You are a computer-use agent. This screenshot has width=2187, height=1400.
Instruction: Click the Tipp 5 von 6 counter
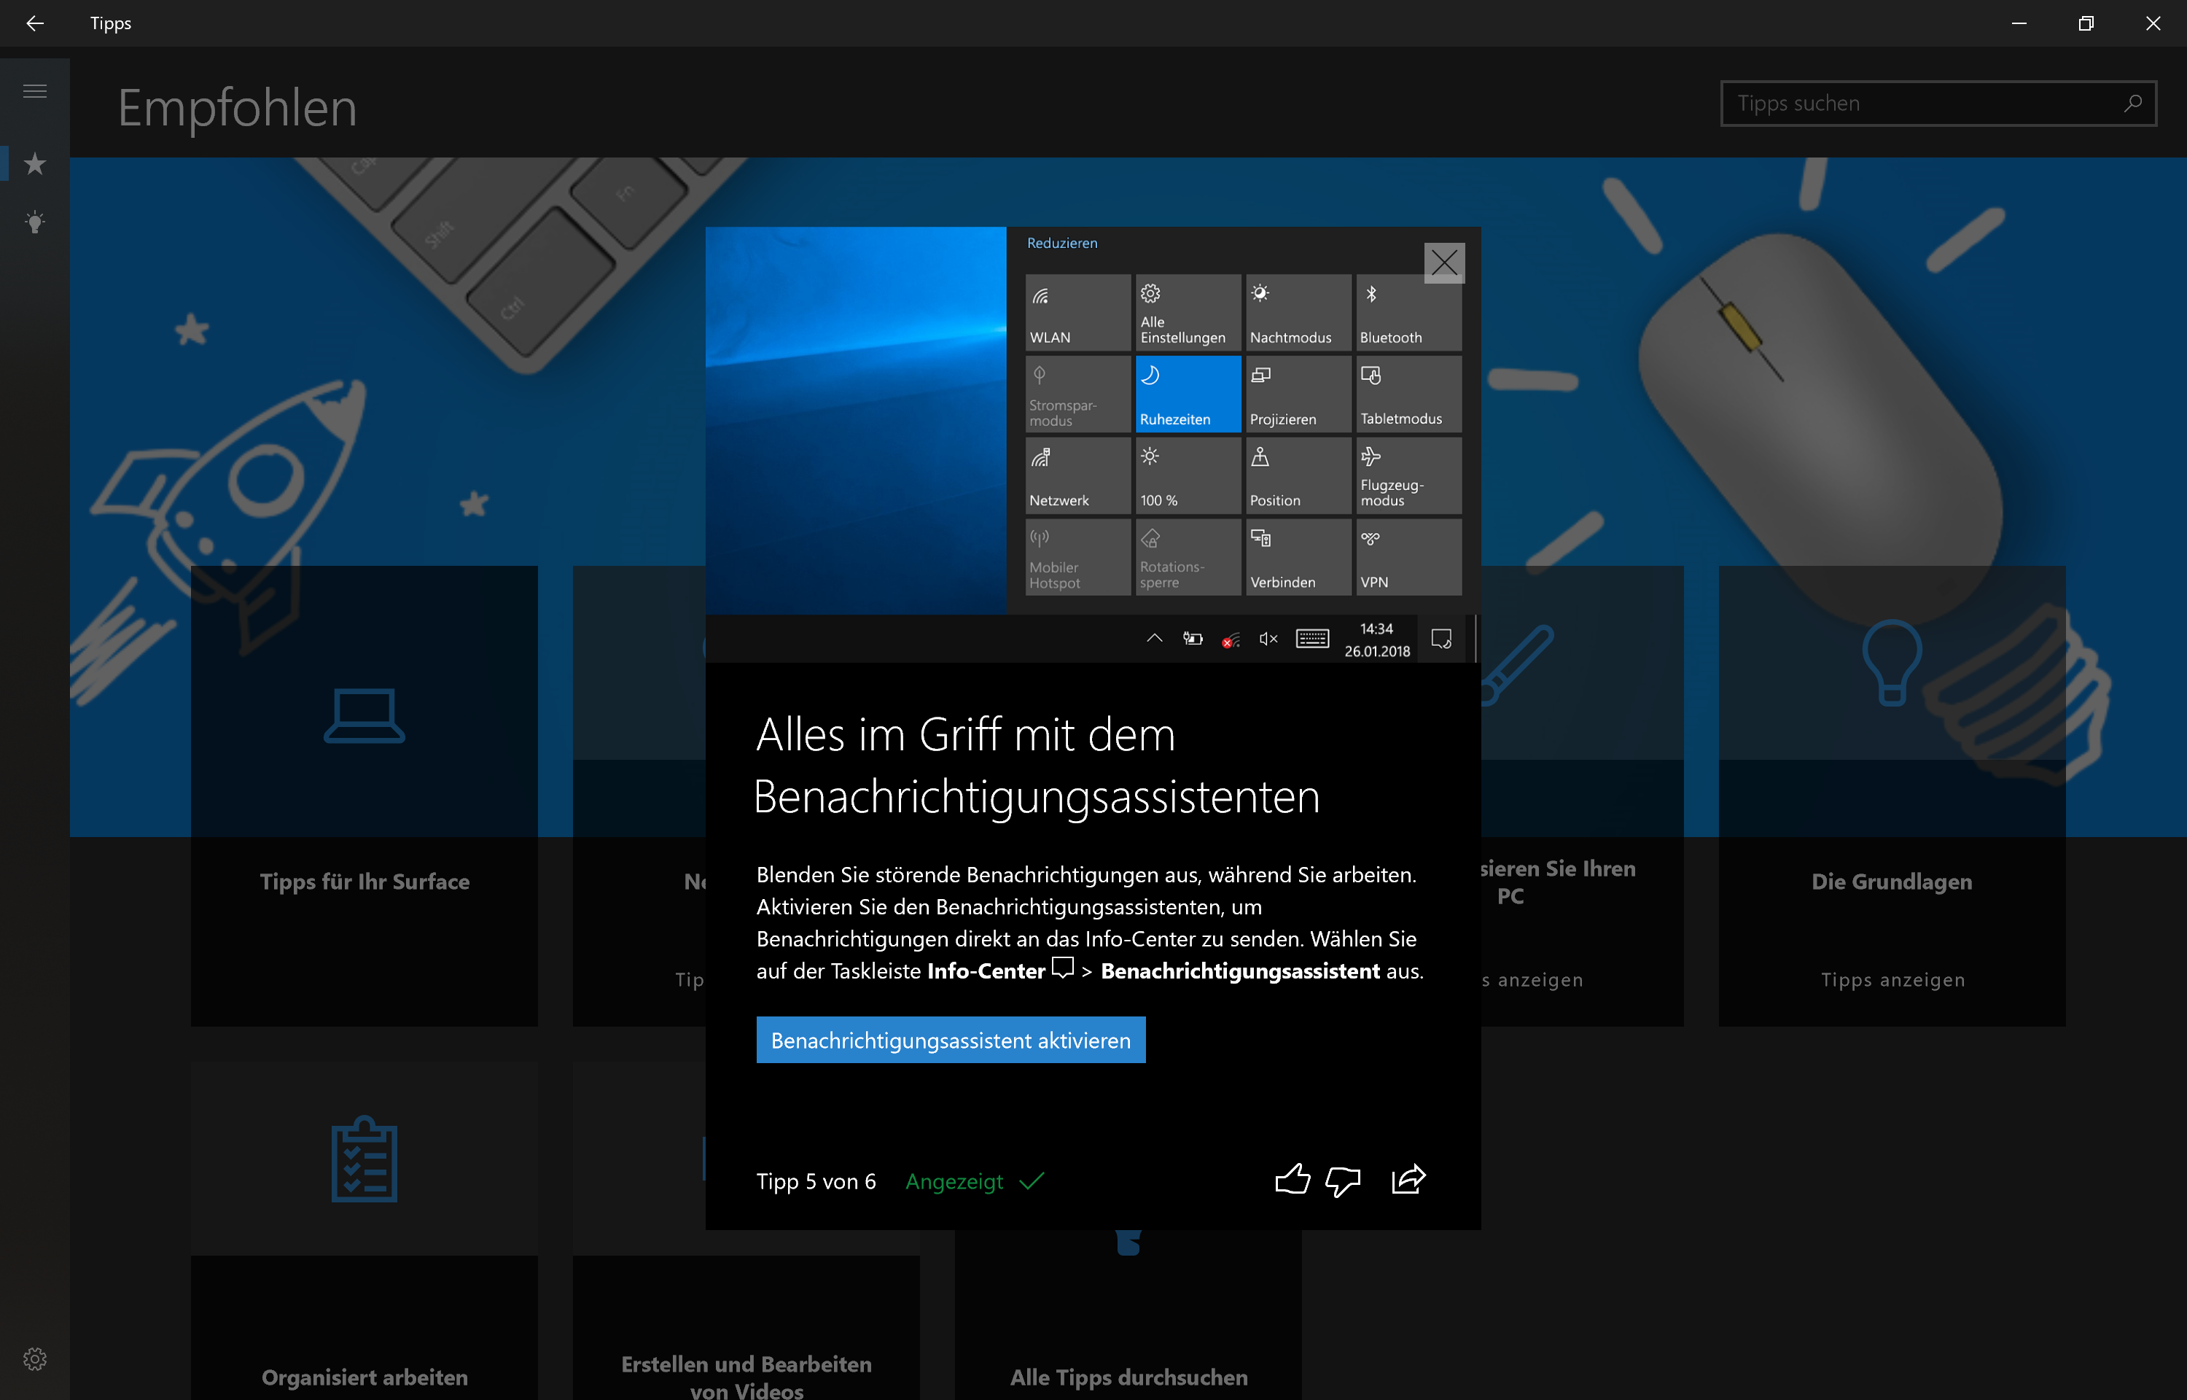pyautogui.click(x=816, y=1181)
